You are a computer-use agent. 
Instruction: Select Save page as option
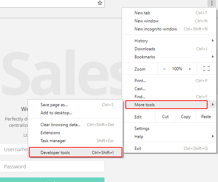point(54,105)
